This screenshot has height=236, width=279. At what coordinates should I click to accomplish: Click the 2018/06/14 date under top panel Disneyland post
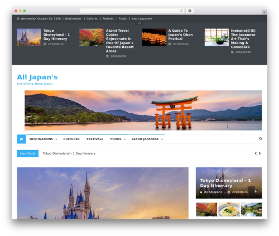click(x=56, y=44)
